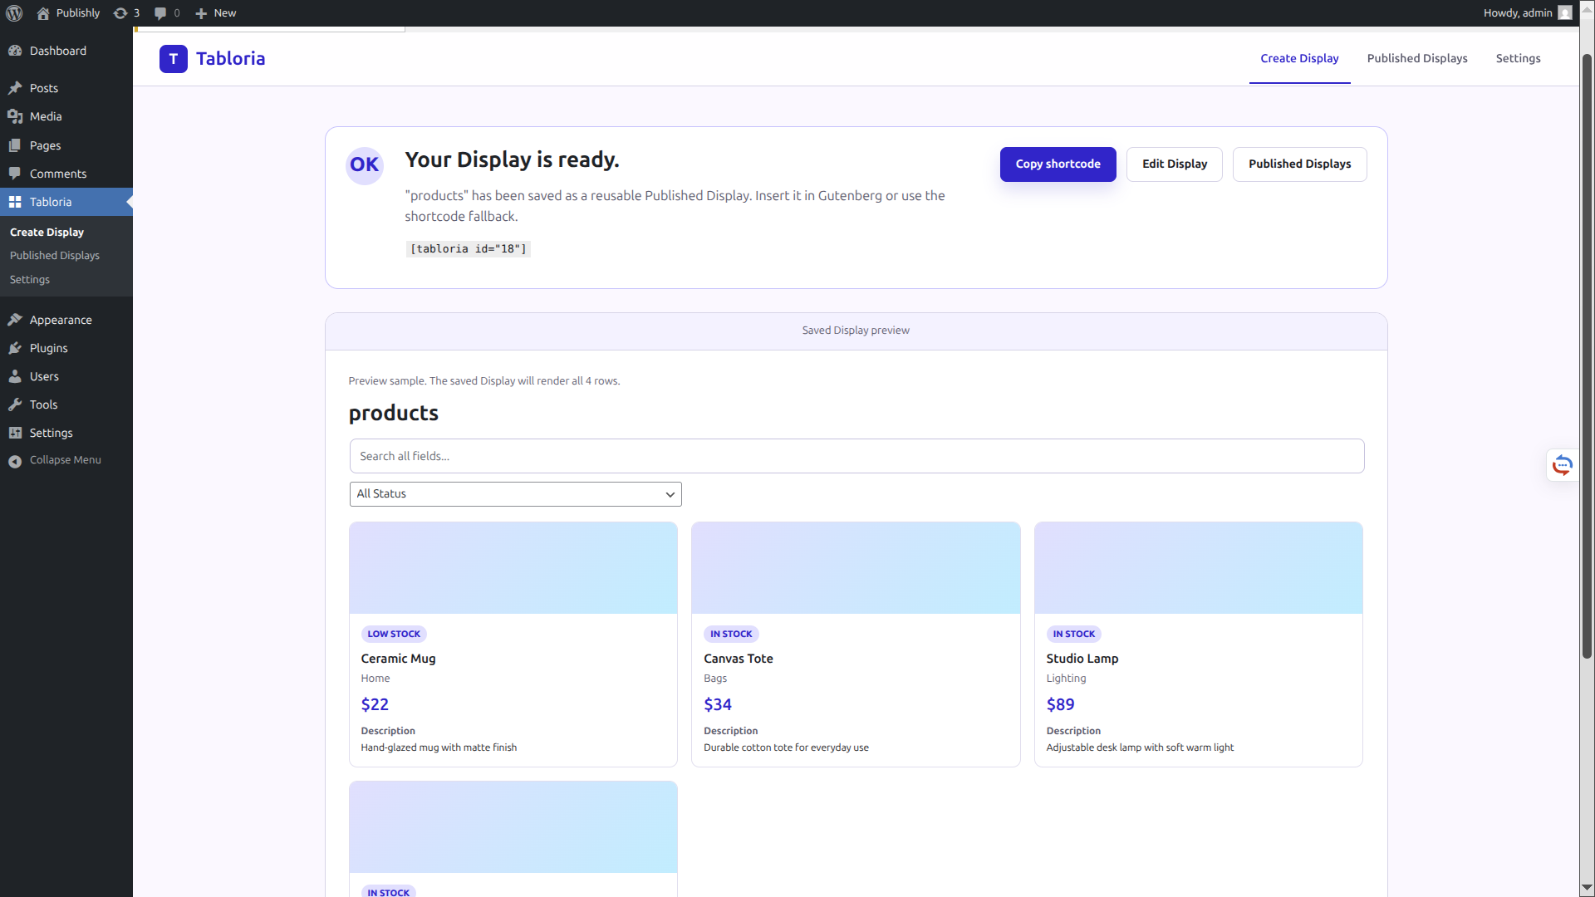Click "Hand-glazed mug with matte finish" text
This screenshot has width=1595, height=897.
(439, 747)
